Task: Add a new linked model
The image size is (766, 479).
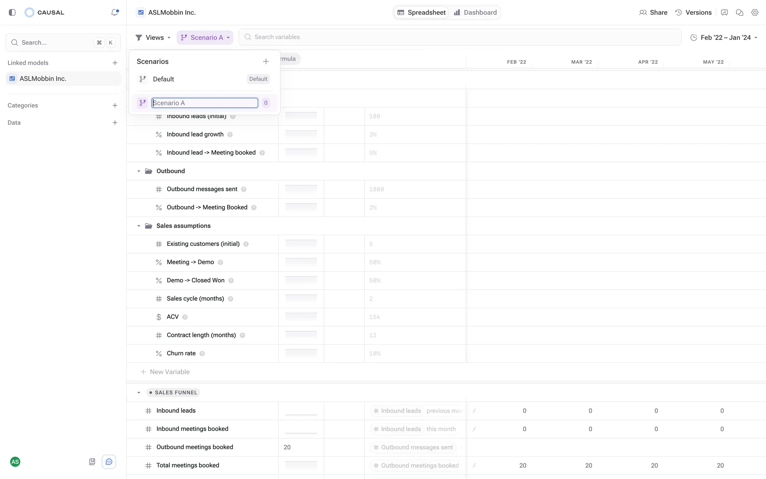Action: tap(115, 63)
